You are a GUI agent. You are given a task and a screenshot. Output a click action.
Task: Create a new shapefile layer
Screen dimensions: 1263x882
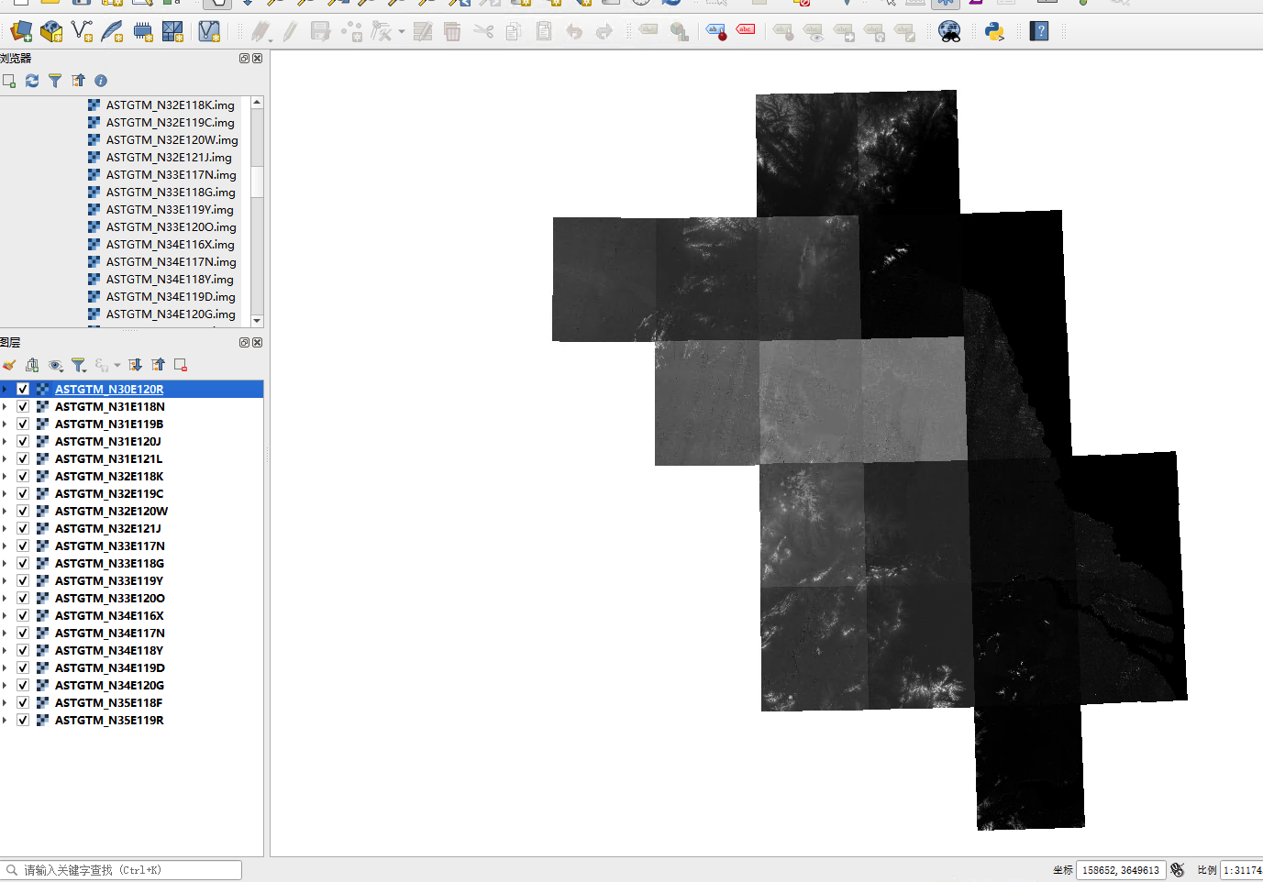(x=82, y=30)
